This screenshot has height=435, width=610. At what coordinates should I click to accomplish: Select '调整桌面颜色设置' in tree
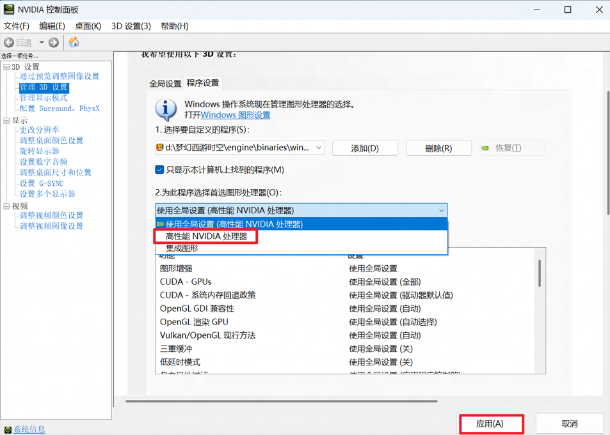52,141
